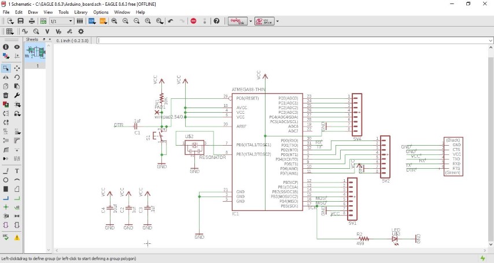Select the green Net tool
494x263 pixels.
17,198
